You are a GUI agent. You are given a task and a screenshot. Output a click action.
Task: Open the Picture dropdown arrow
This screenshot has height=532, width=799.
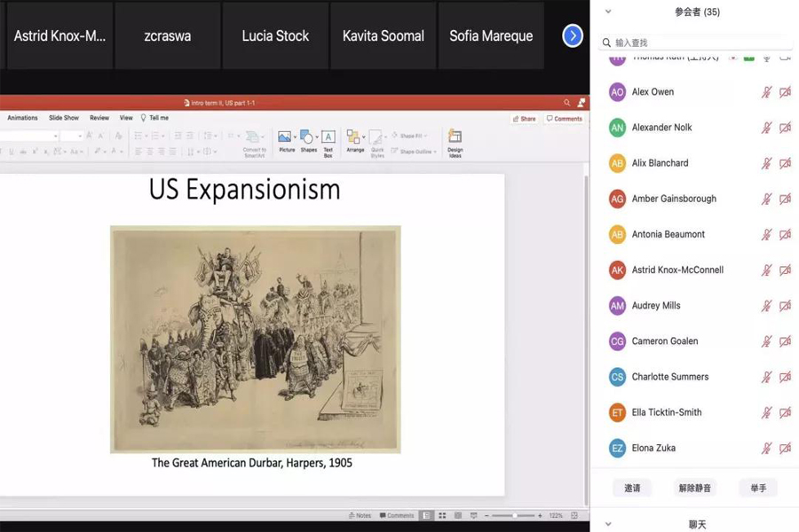pyautogui.click(x=295, y=137)
